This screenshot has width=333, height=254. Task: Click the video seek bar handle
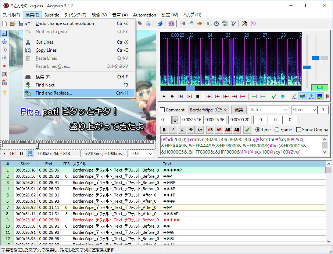click(37, 145)
